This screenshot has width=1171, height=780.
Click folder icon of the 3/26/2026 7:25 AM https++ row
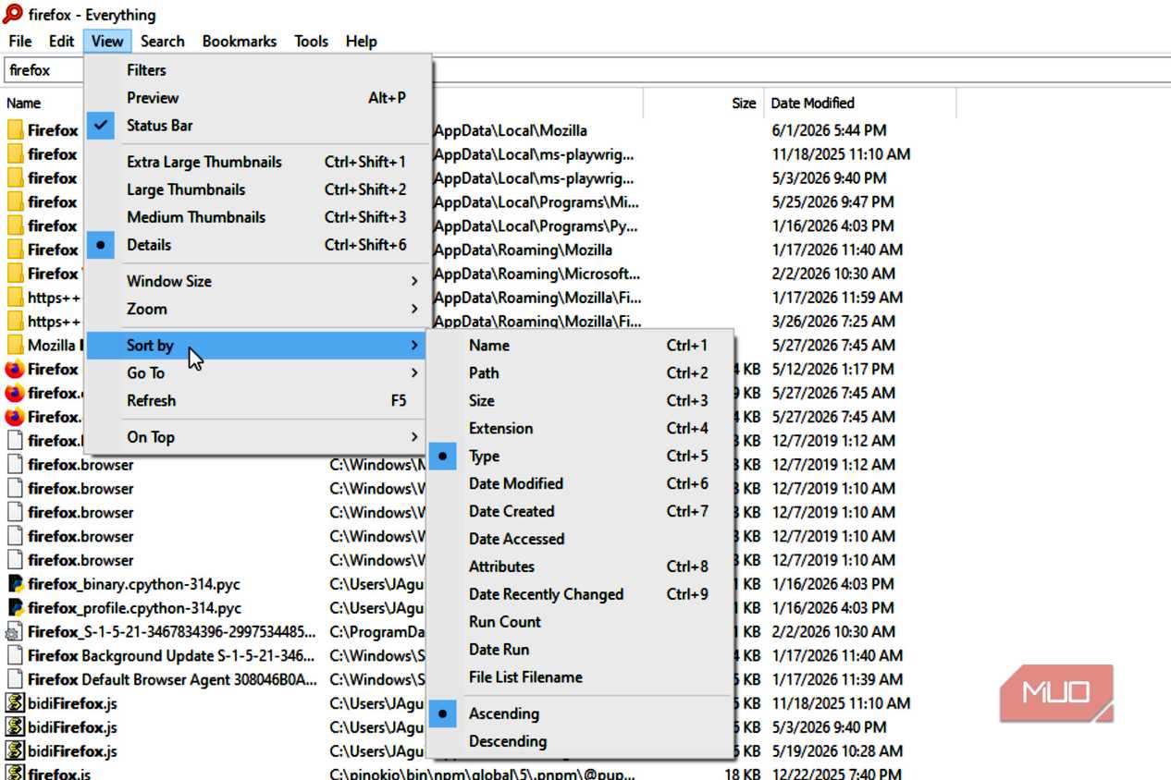15,322
